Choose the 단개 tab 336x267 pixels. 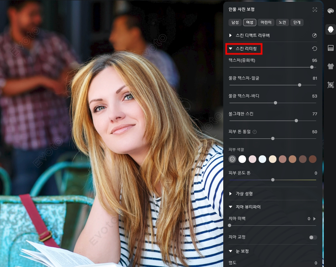click(297, 22)
